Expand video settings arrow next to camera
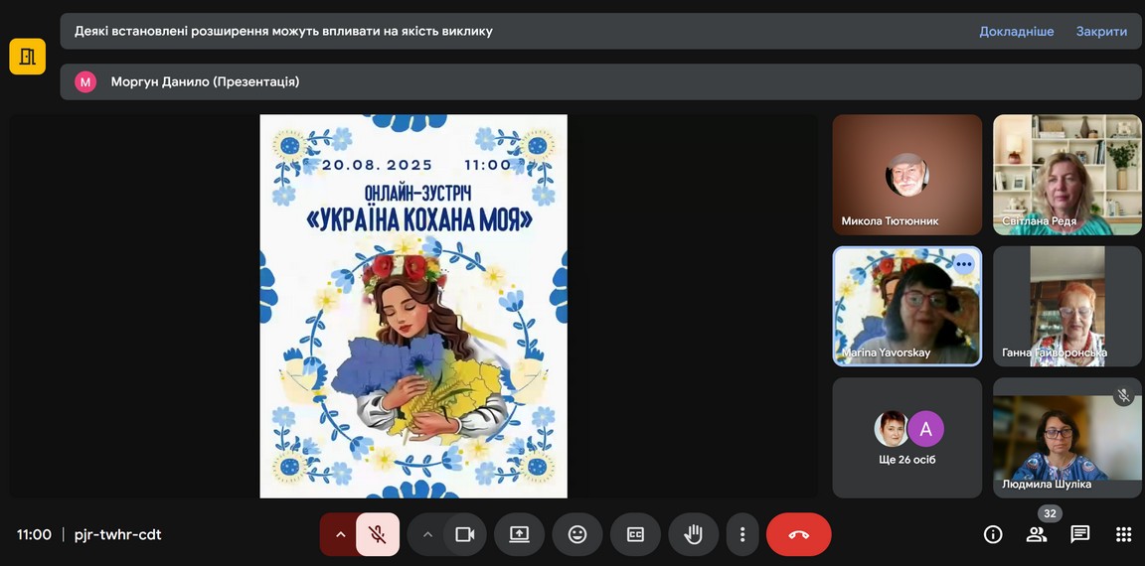Screen dimensions: 1145x566 click(x=428, y=534)
